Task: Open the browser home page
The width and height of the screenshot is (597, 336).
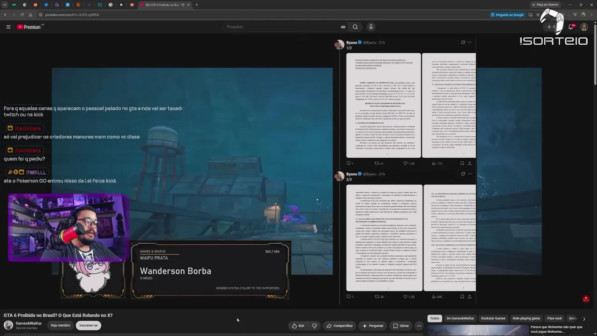Action: [x=30, y=14]
